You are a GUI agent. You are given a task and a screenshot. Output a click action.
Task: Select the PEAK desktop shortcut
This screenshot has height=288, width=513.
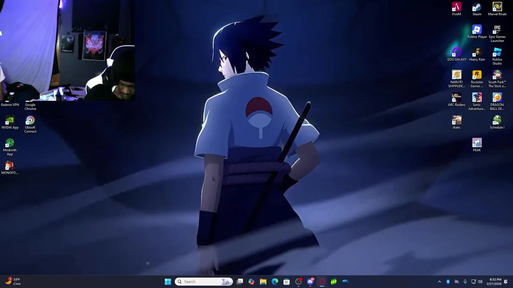tap(477, 145)
